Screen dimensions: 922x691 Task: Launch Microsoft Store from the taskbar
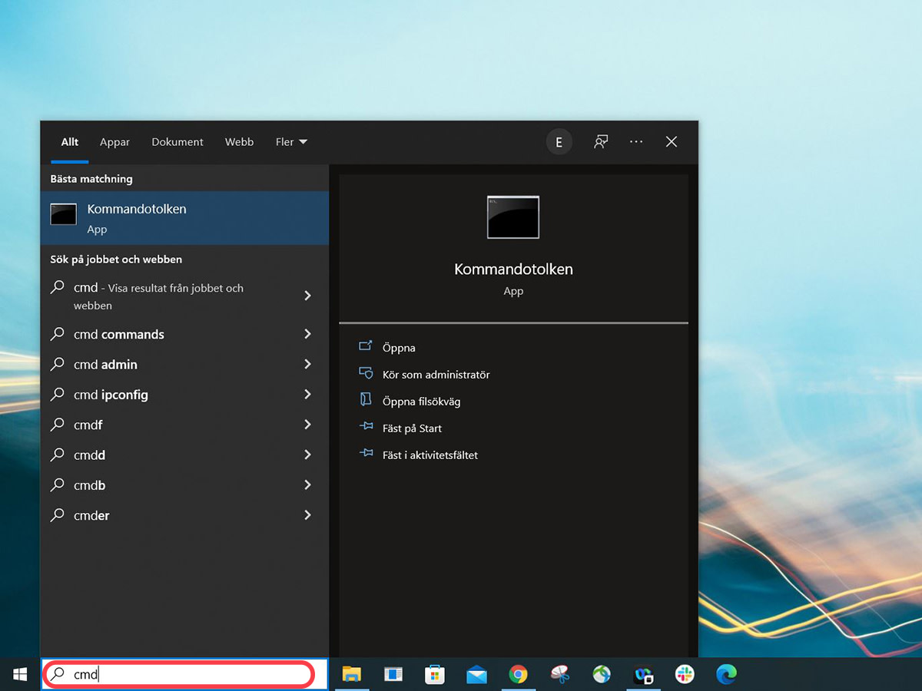click(435, 674)
